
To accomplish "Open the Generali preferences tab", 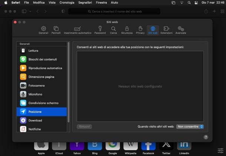I will click(43, 30).
